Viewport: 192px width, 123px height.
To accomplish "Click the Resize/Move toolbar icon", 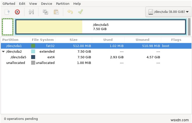I will click(31, 12).
